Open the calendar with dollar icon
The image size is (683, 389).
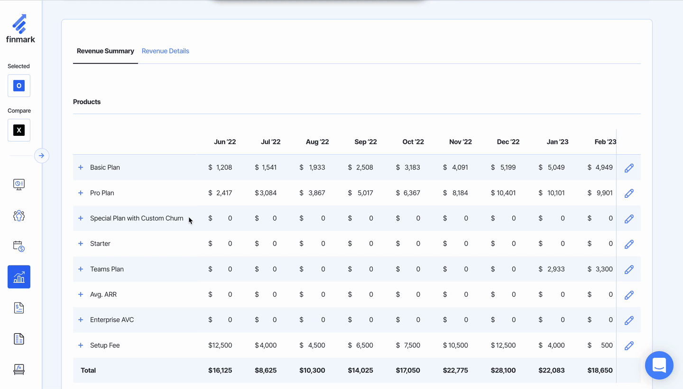pyautogui.click(x=19, y=246)
